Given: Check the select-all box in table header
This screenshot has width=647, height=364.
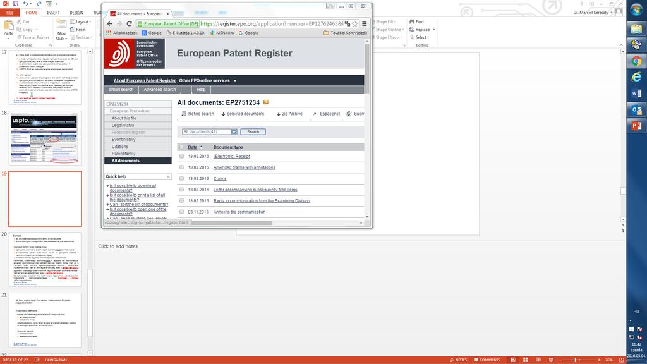Looking at the screenshot, I should click(181, 147).
